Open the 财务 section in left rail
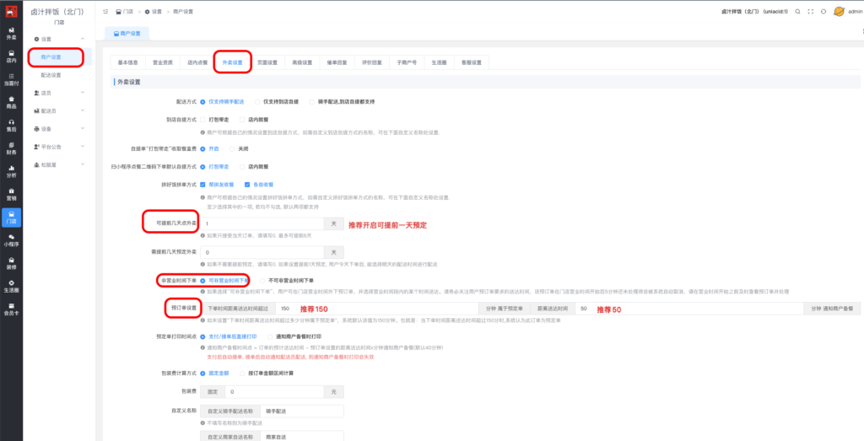This screenshot has height=441, width=864. pos(11,148)
